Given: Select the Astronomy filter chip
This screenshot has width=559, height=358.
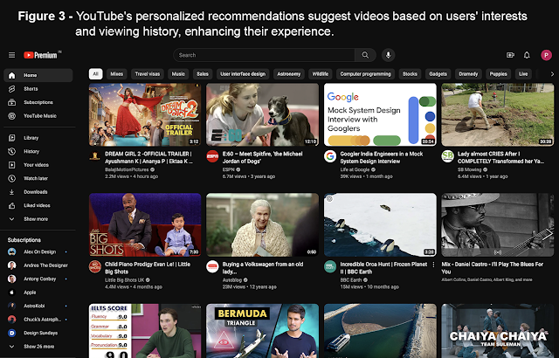Looking at the screenshot, I should click(x=289, y=74).
